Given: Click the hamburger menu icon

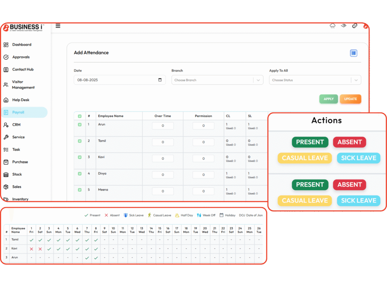Looking at the screenshot, I should pos(58,26).
